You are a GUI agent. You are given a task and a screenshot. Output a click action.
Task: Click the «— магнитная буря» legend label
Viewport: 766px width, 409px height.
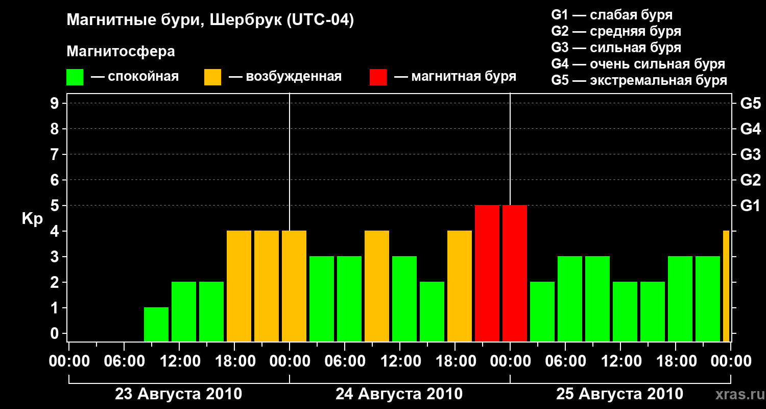pos(455,77)
